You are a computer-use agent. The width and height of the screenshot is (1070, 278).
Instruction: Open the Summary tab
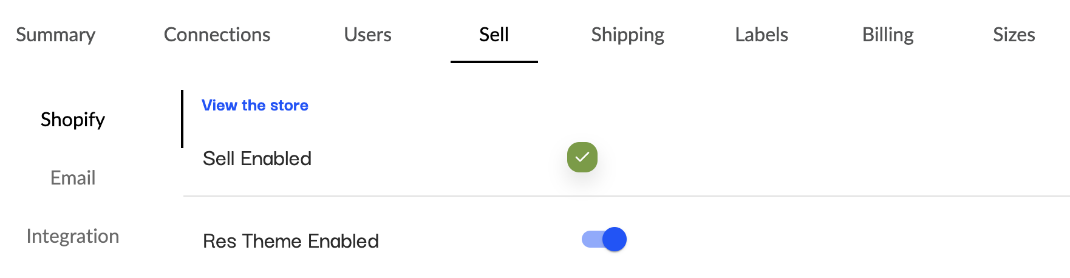point(56,35)
